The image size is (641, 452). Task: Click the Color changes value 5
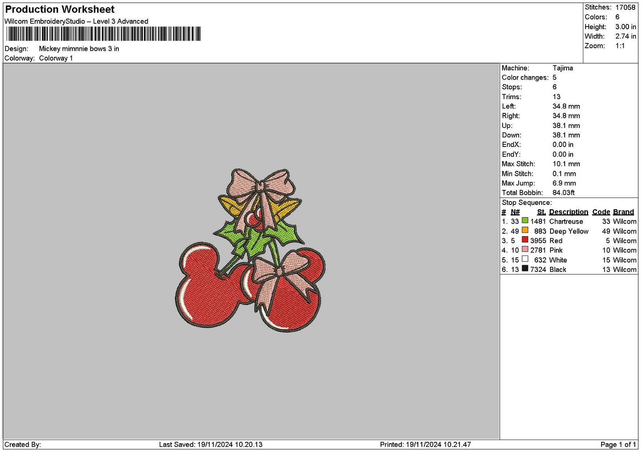tap(554, 77)
